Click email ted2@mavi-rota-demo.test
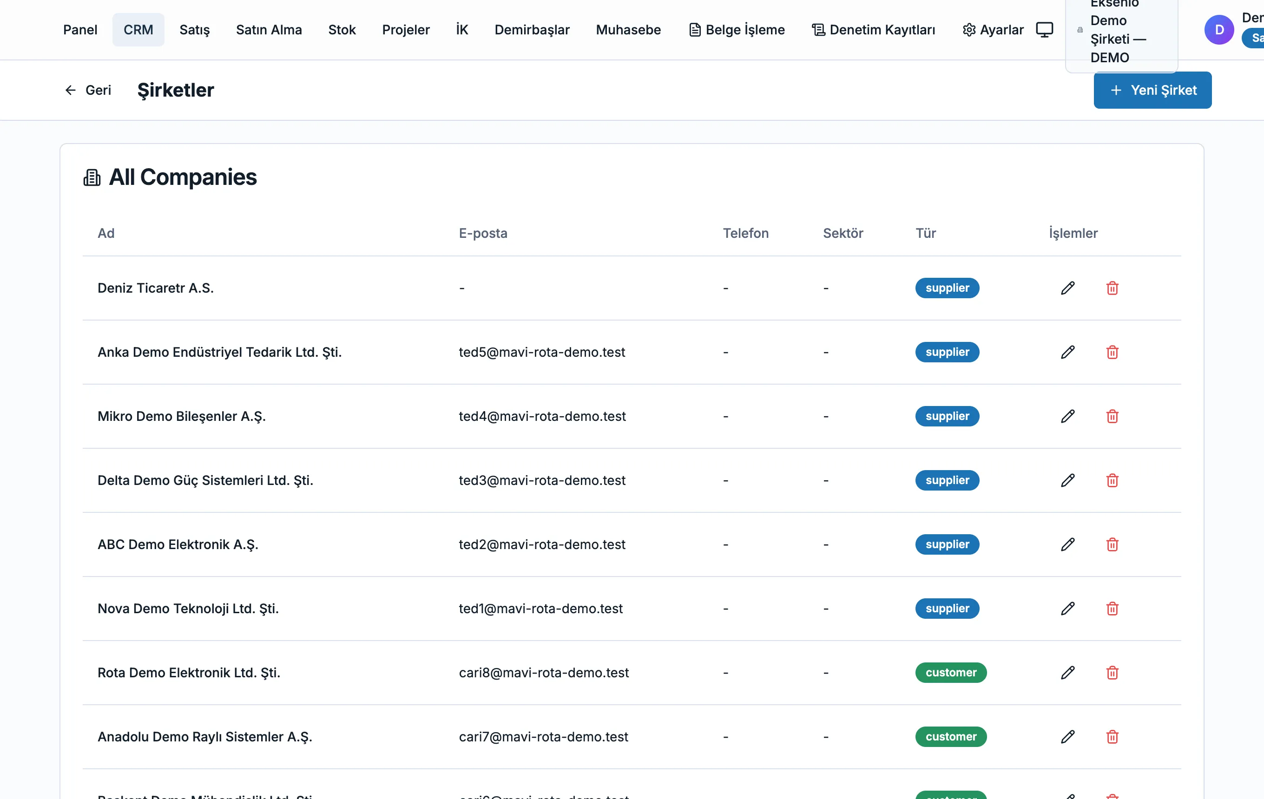This screenshot has height=799, width=1264. [x=542, y=544]
